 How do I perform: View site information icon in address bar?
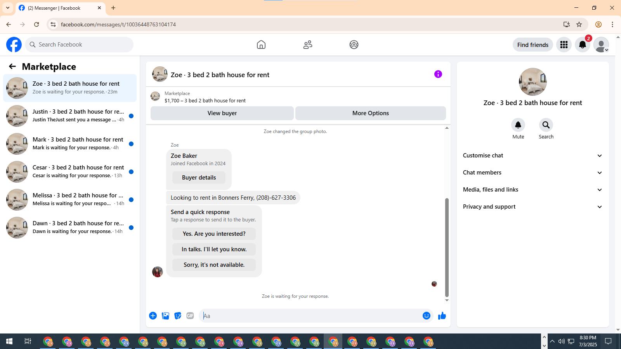coord(54,24)
